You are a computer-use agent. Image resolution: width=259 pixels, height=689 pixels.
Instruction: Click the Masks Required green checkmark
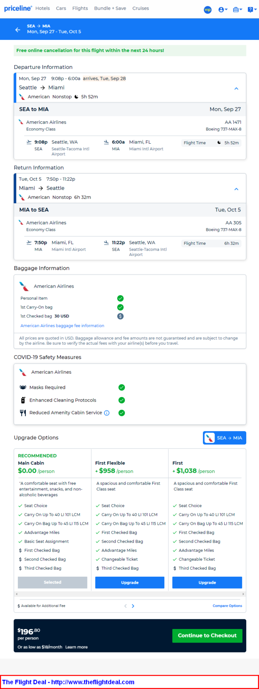[x=121, y=387]
